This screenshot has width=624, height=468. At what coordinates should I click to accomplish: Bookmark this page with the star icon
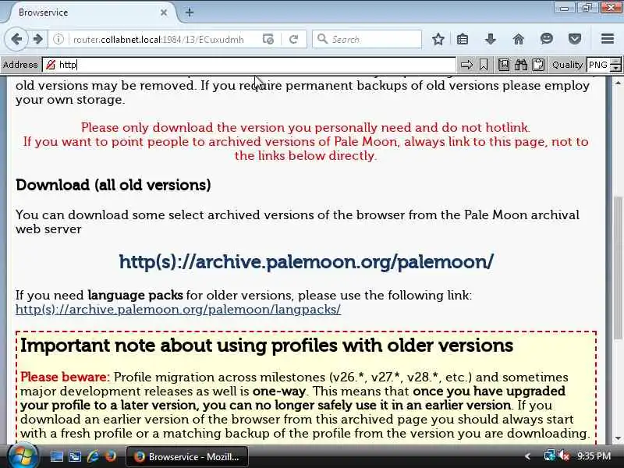click(438, 39)
